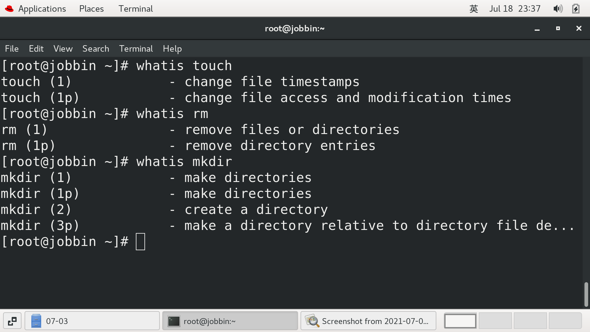This screenshot has width=590, height=332.
Task: Open the File menu in terminal
Action: pyautogui.click(x=11, y=49)
